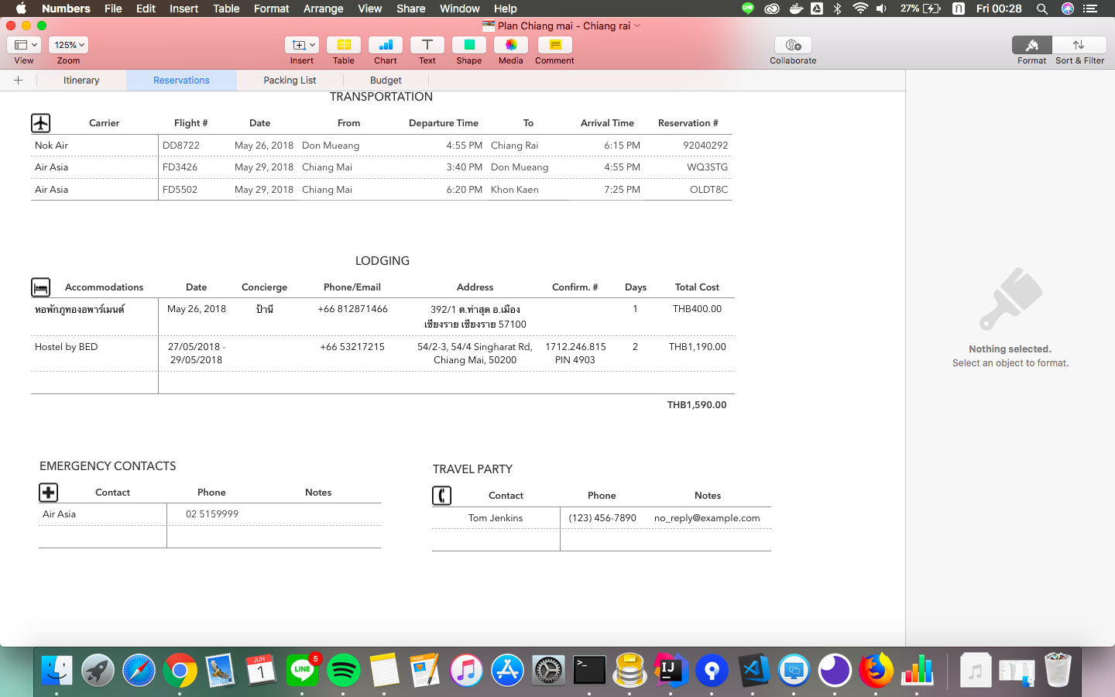Select the THB1,590.00 total cell
This screenshot has height=697, width=1115.
click(696, 405)
